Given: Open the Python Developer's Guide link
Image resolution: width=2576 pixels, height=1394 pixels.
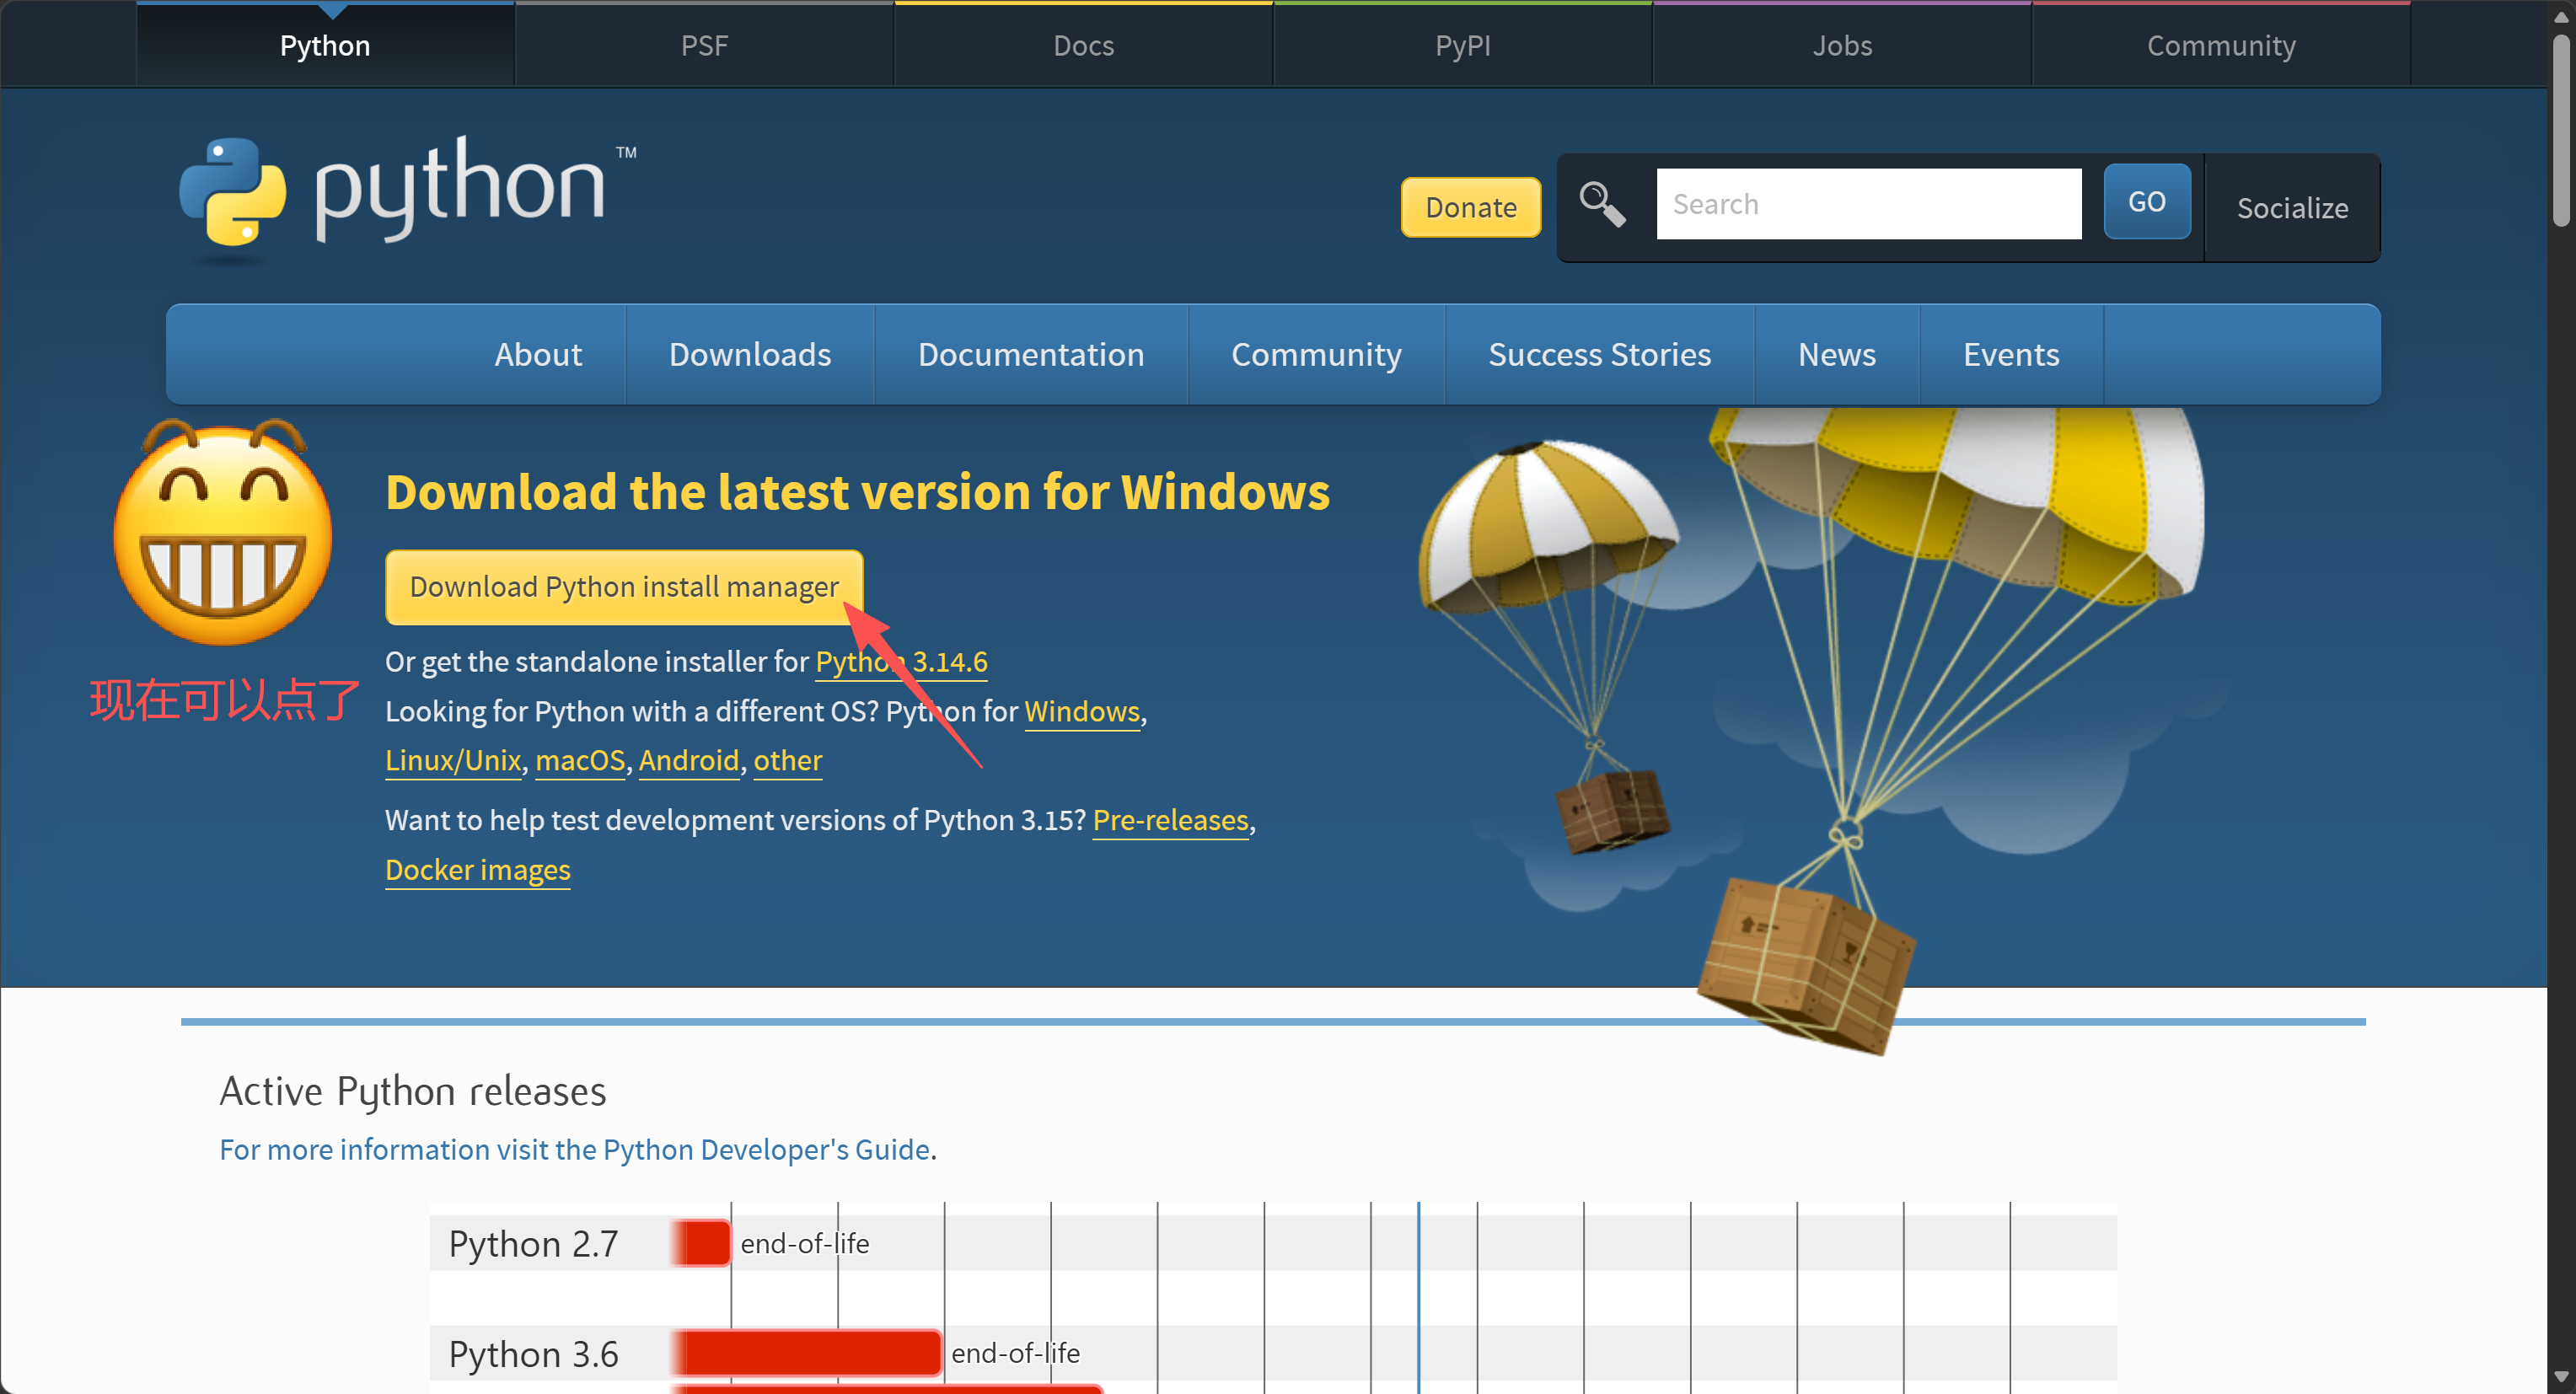Looking at the screenshot, I should 575,1150.
